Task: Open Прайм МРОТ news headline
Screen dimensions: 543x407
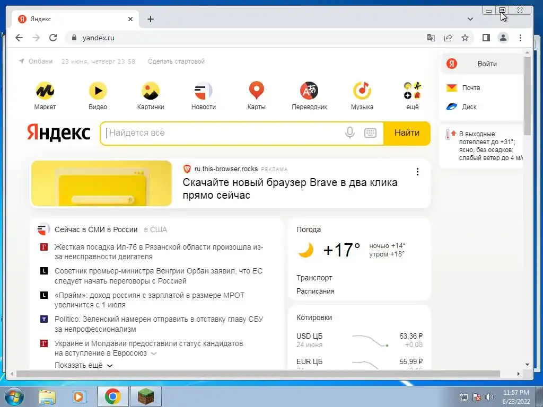Action: 150,300
